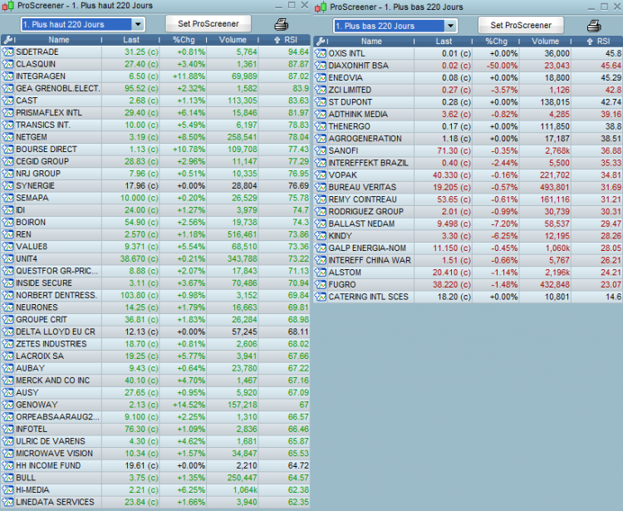623x511 pixels.
Task: Open wrench settings icon in Plus haut table header
Action: (7, 40)
